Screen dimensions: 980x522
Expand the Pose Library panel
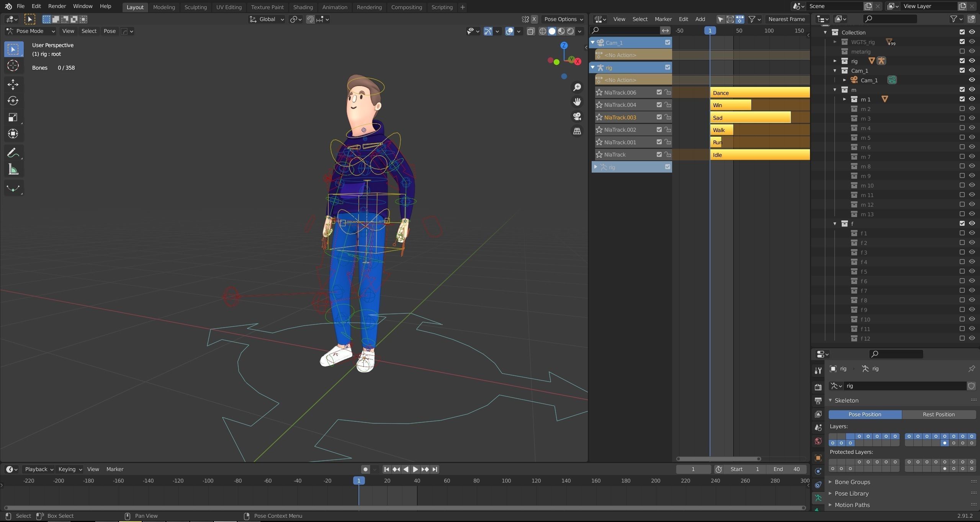coord(851,493)
